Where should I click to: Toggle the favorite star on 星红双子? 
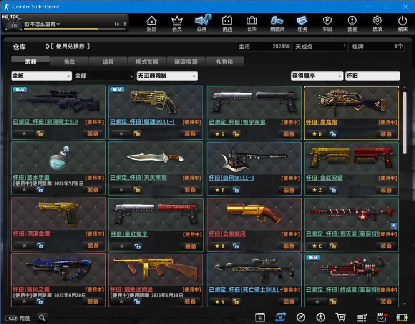tap(122, 246)
